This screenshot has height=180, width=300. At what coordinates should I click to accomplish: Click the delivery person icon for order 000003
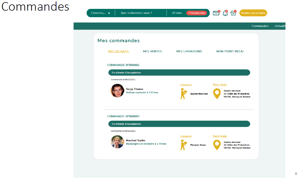tap(183, 145)
